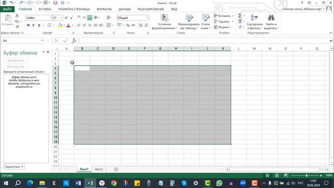Toggle center horizontal alignment

(x=85, y=25)
